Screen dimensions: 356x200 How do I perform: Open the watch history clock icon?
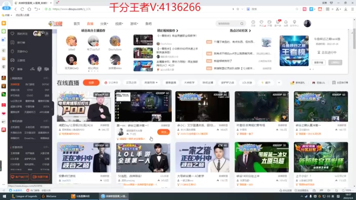[253, 23]
